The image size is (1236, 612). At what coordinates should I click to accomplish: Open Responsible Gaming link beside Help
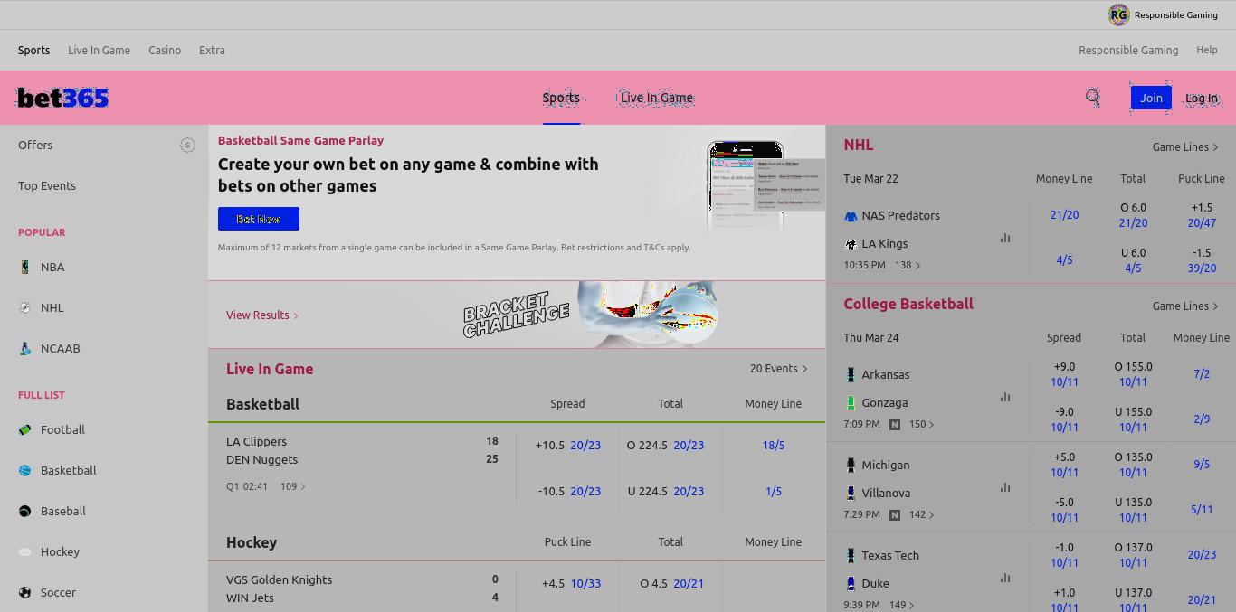(1128, 51)
